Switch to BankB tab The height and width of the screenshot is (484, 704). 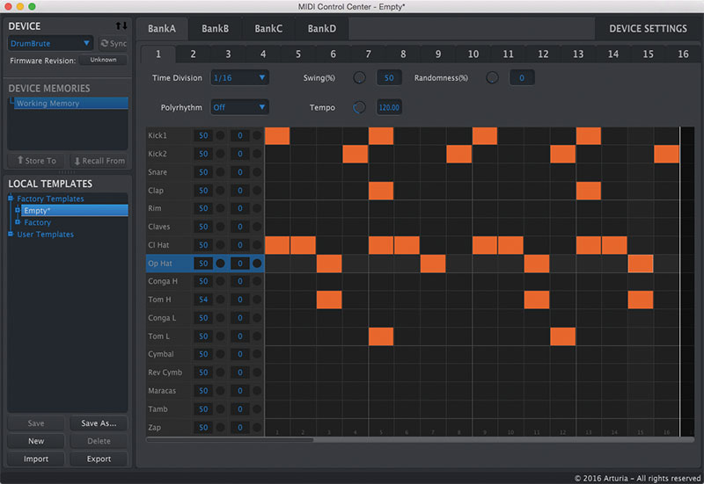point(215,29)
